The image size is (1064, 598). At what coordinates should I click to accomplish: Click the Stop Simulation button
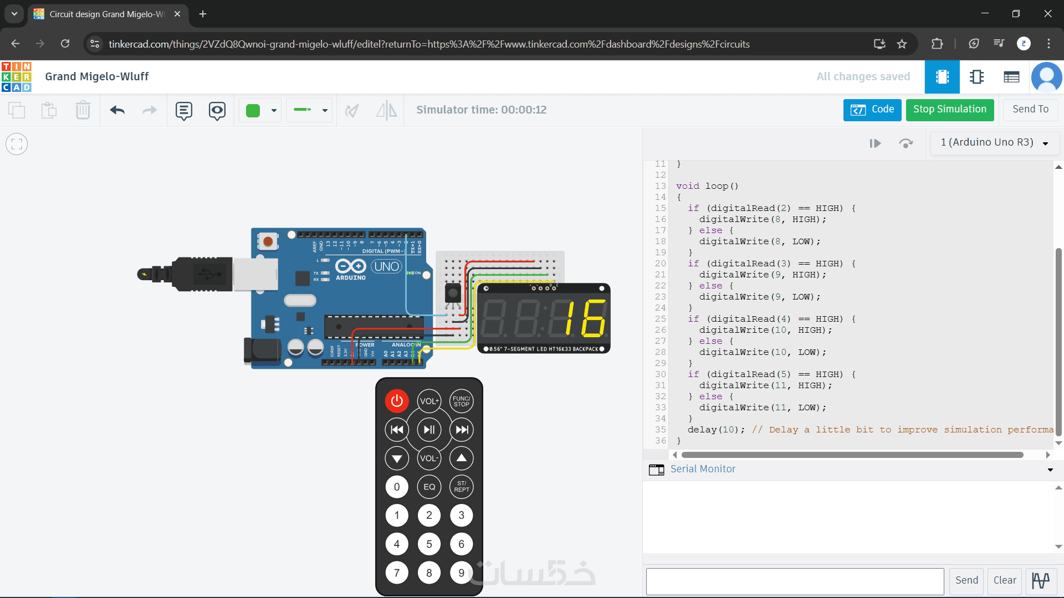(x=949, y=110)
